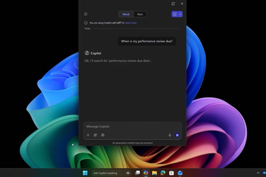
Task: Open Microsoft Edge from the taskbar
Action: [163, 173]
